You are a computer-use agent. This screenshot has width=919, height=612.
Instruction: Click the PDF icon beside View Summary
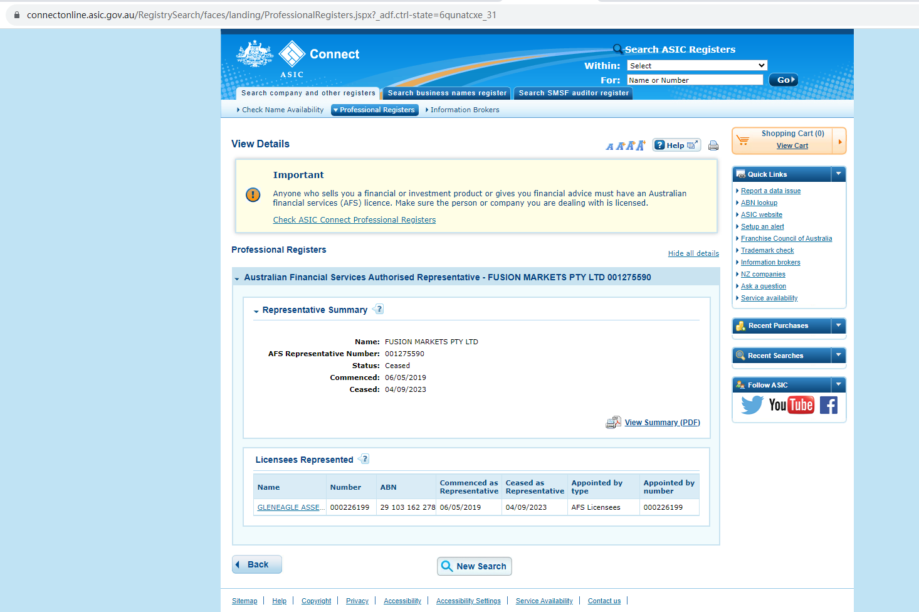pyautogui.click(x=613, y=423)
